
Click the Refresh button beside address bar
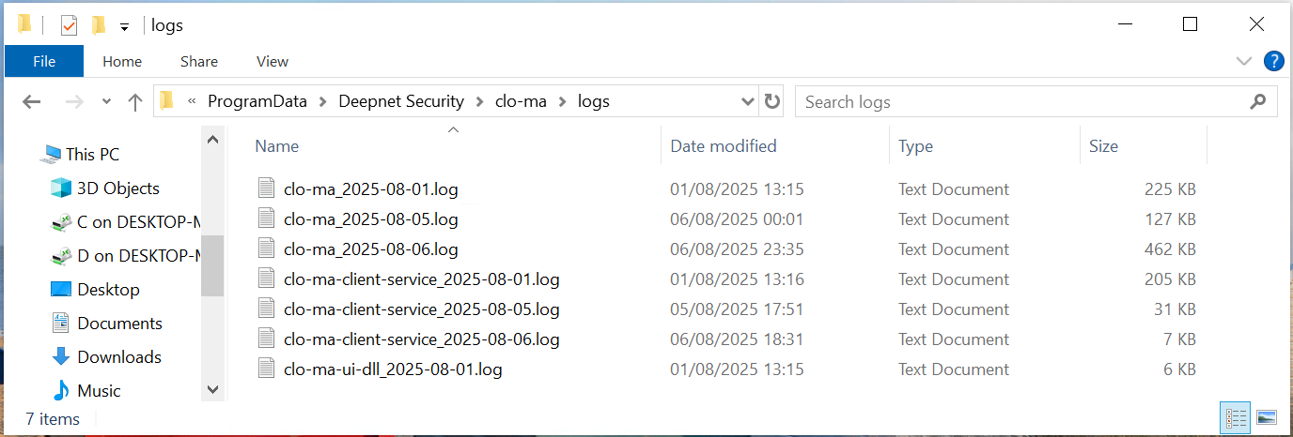772,101
